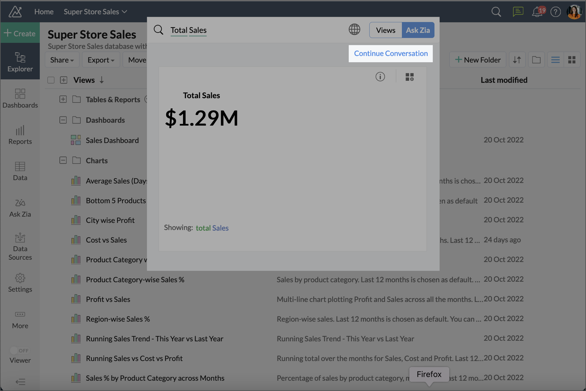Open Sales % by Product Category across Months

click(155, 378)
